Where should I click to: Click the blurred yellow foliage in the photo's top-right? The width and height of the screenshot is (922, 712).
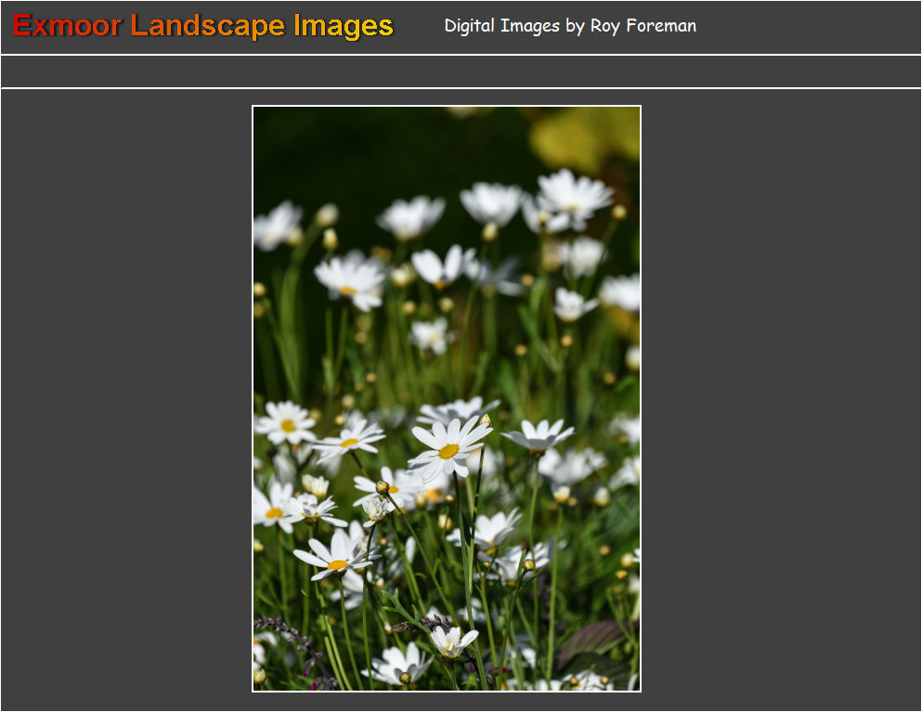(x=585, y=139)
